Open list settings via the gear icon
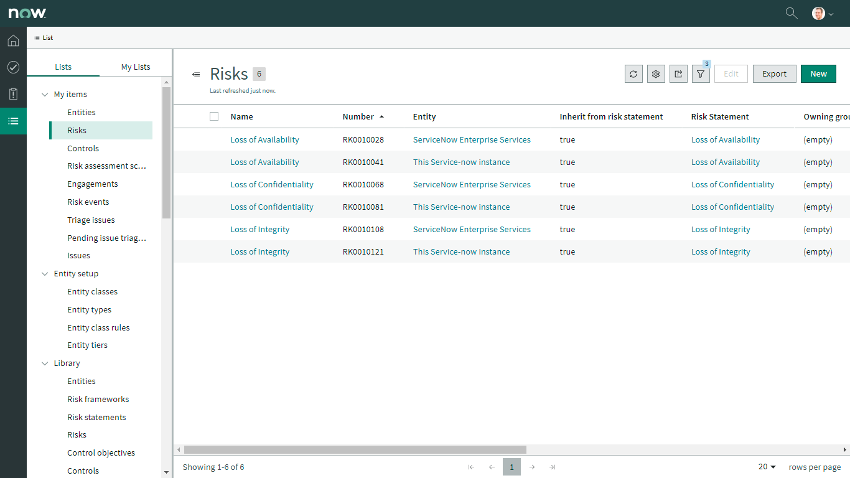This screenshot has height=478, width=850. (x=656, y=73)
